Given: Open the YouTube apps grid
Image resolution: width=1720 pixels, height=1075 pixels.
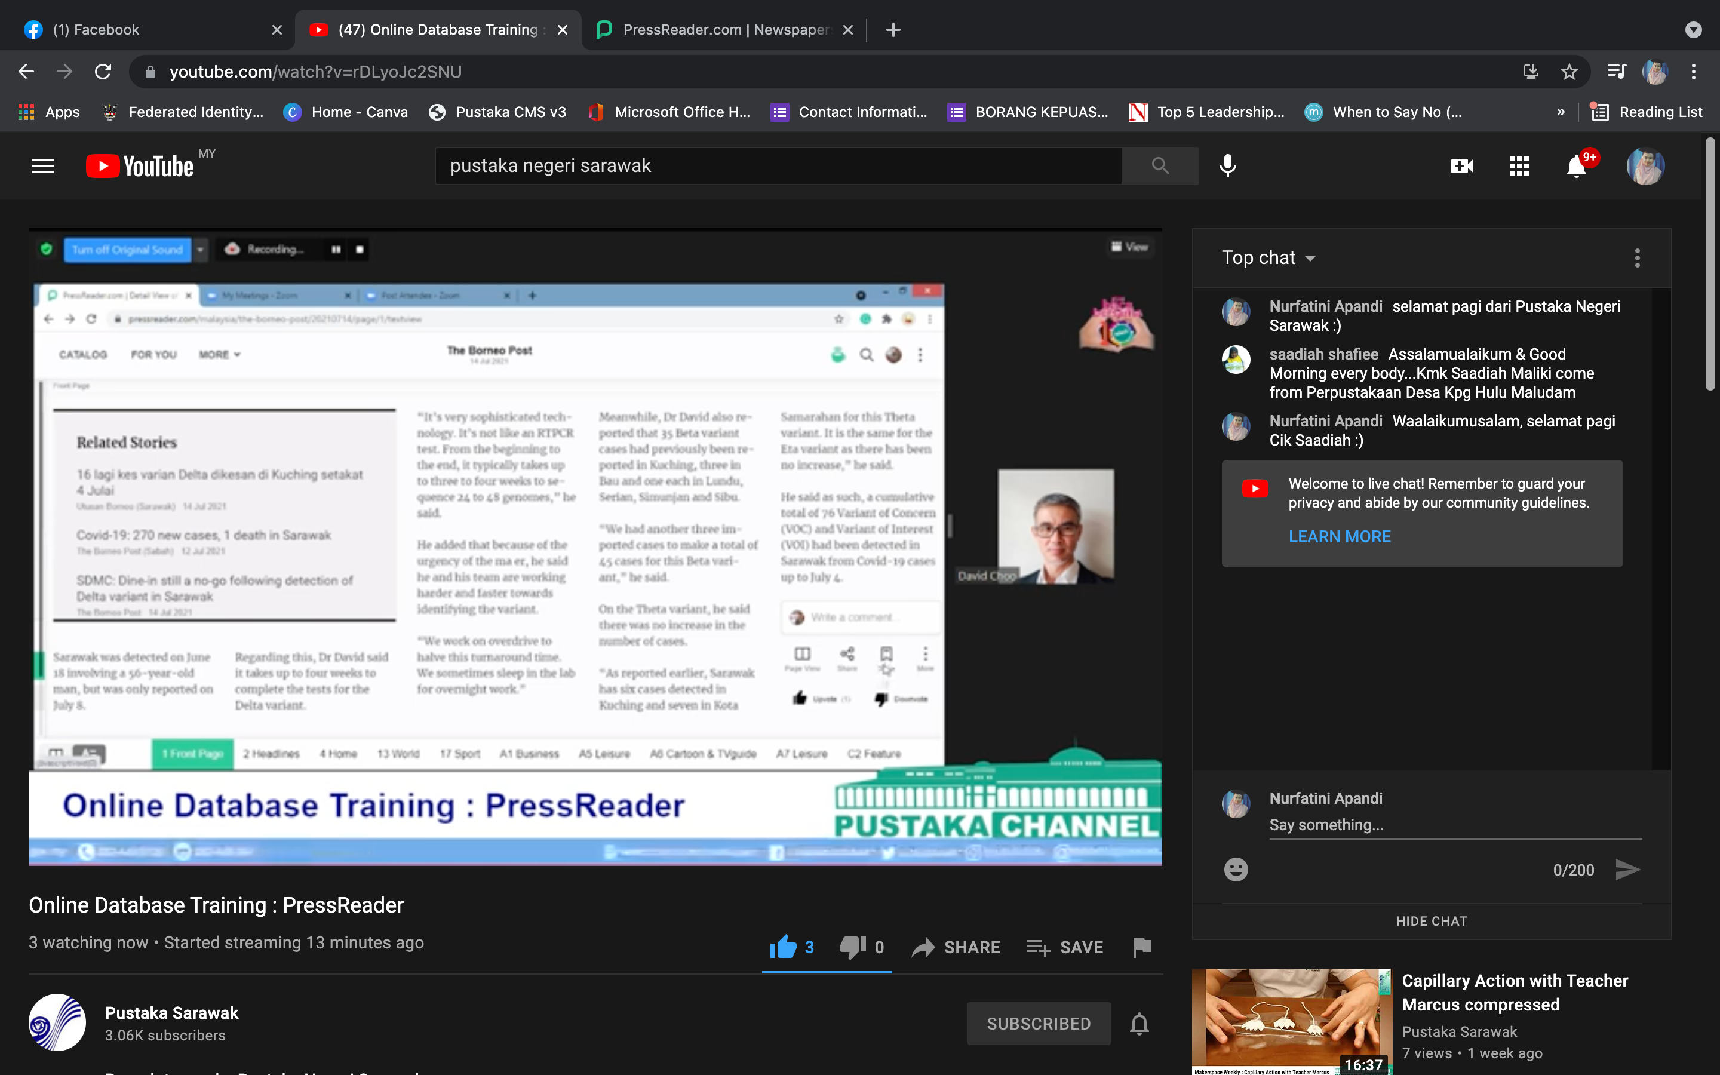Looking at the screenshot, I should pyautogui.click(x=1519, y=165).
